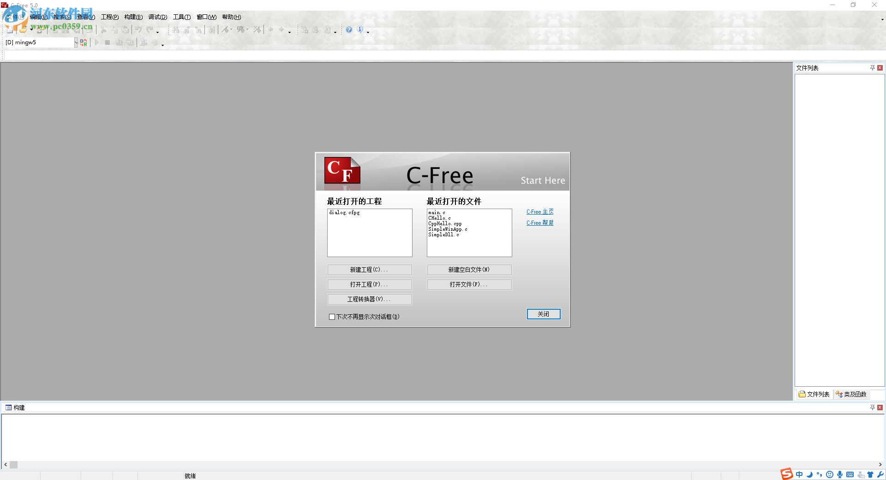The image size is (886, 480).
Task: Open the dropdown arrow beside the Run icon
Action: pos(162,44)
